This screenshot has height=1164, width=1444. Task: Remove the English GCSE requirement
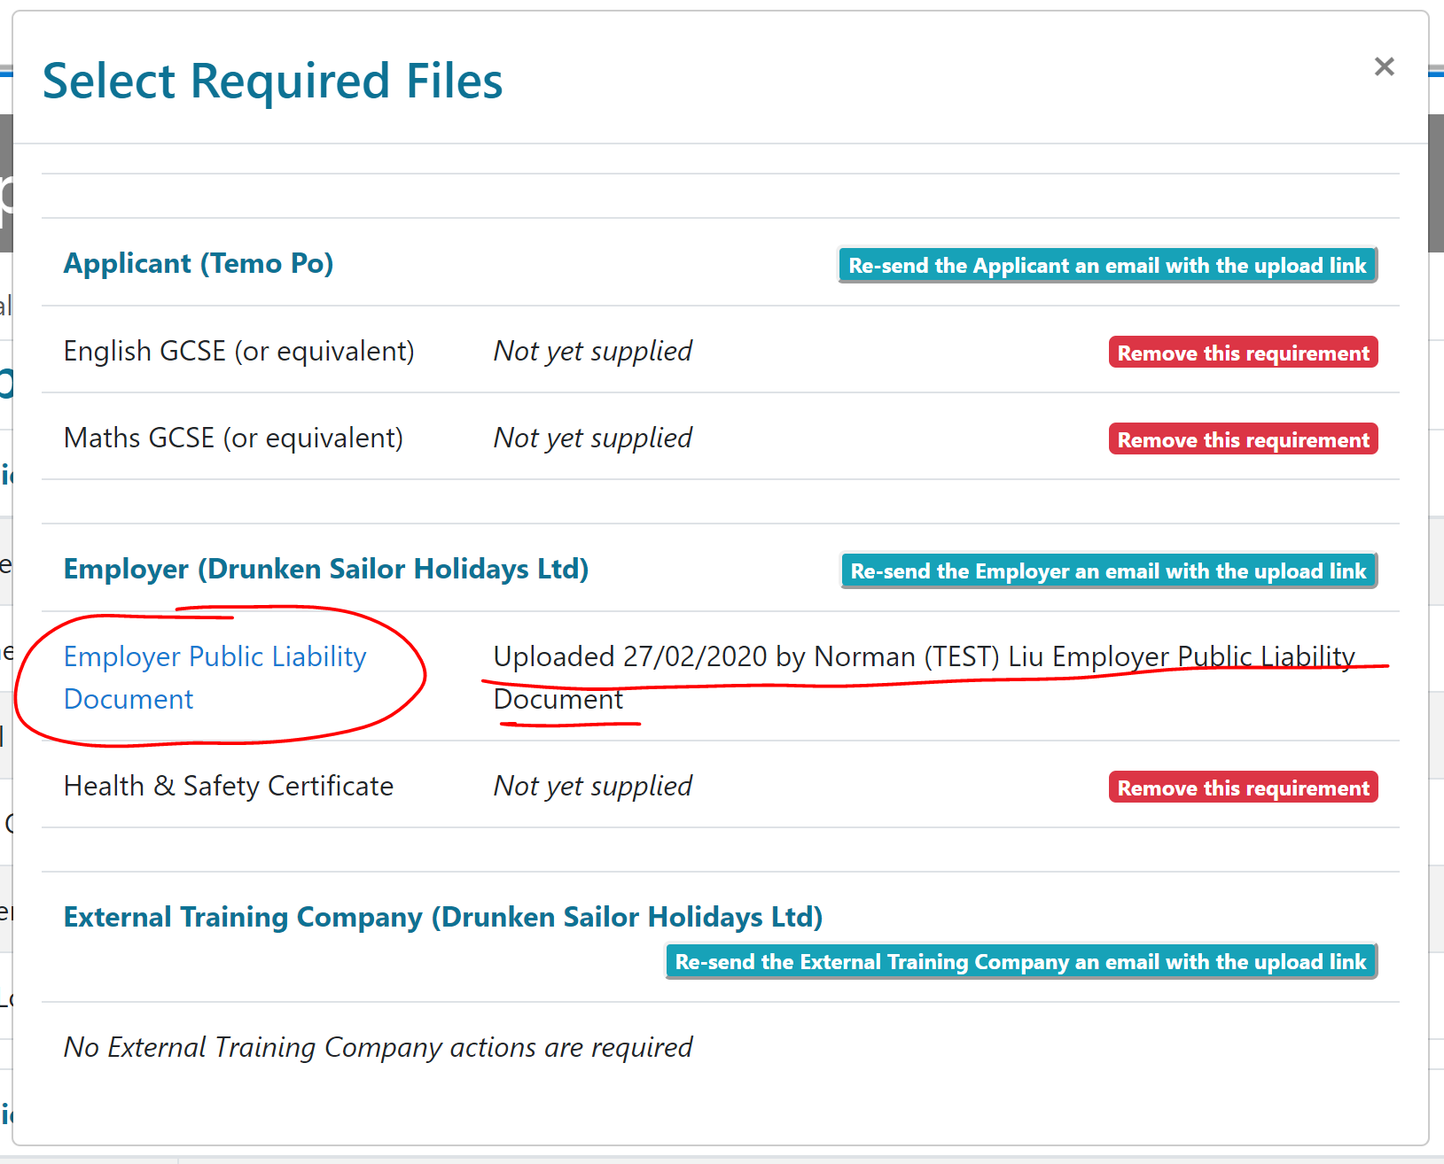coord(1243,353)
